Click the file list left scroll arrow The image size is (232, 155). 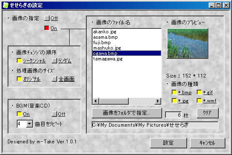(95, 101)
